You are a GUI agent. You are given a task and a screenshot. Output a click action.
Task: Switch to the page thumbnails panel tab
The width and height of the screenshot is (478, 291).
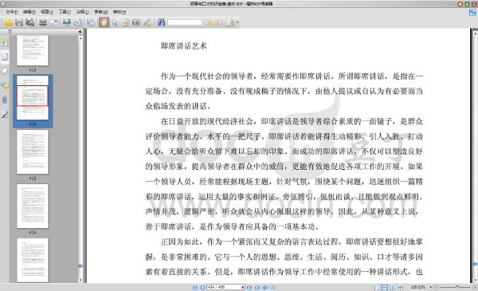pos(5,57)
